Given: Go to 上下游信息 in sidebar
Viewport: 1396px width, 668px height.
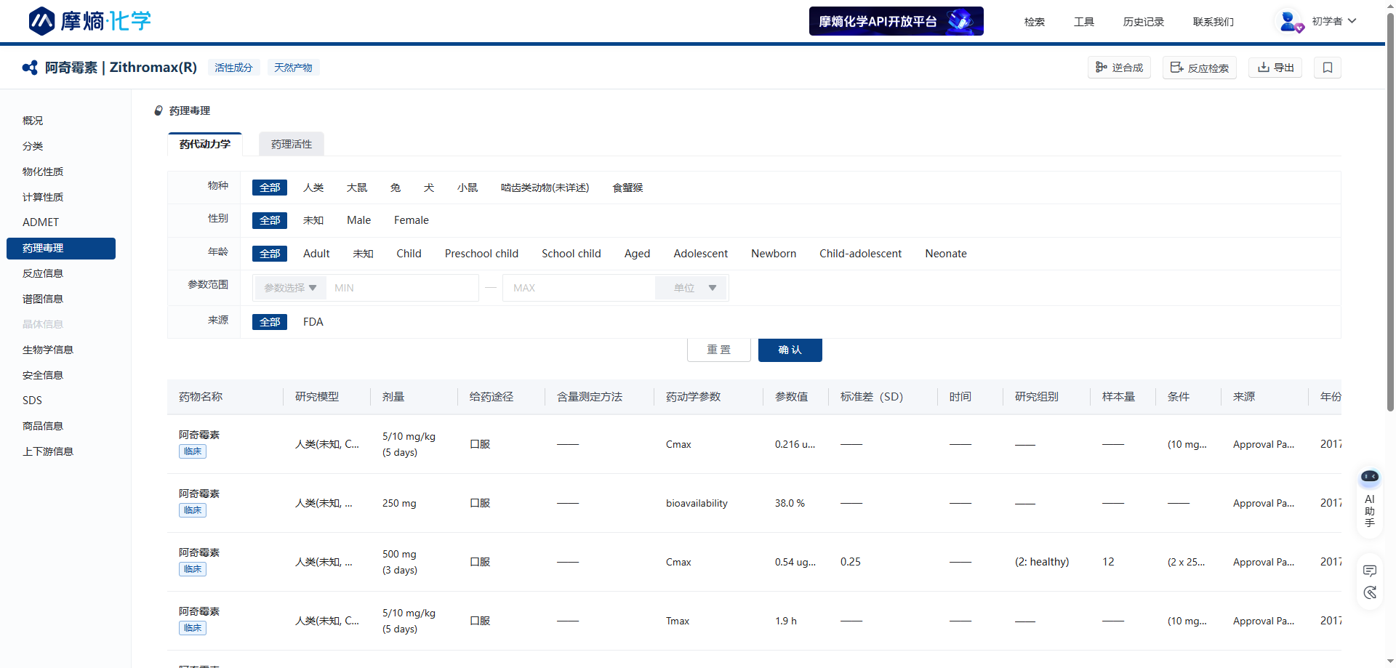Looking at the screenshot, I should pos(48,451).
